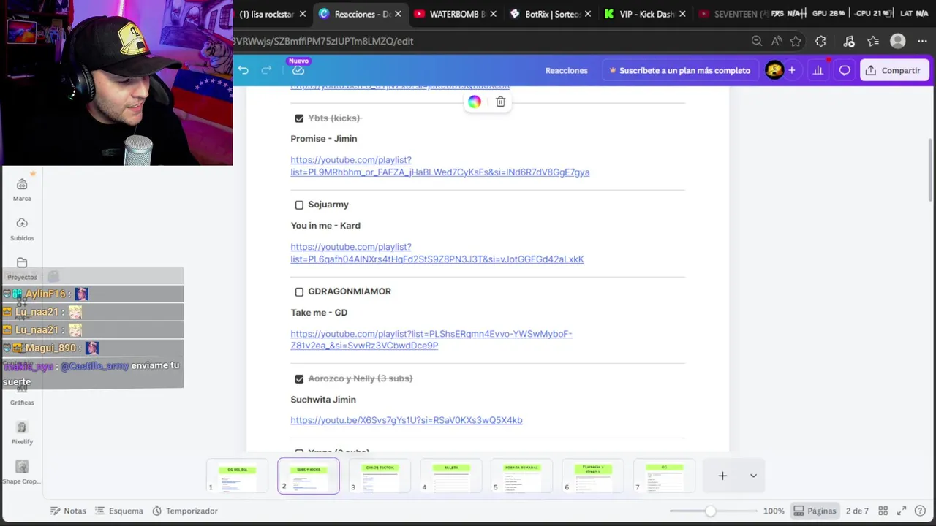Click the Compartir share button

pos(894,70)
